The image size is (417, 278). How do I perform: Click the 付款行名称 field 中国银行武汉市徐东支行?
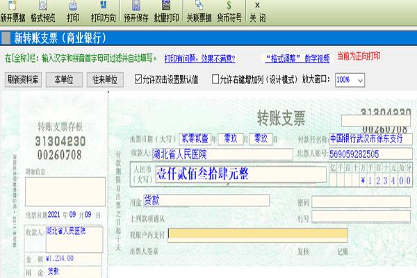coord(370,139)
